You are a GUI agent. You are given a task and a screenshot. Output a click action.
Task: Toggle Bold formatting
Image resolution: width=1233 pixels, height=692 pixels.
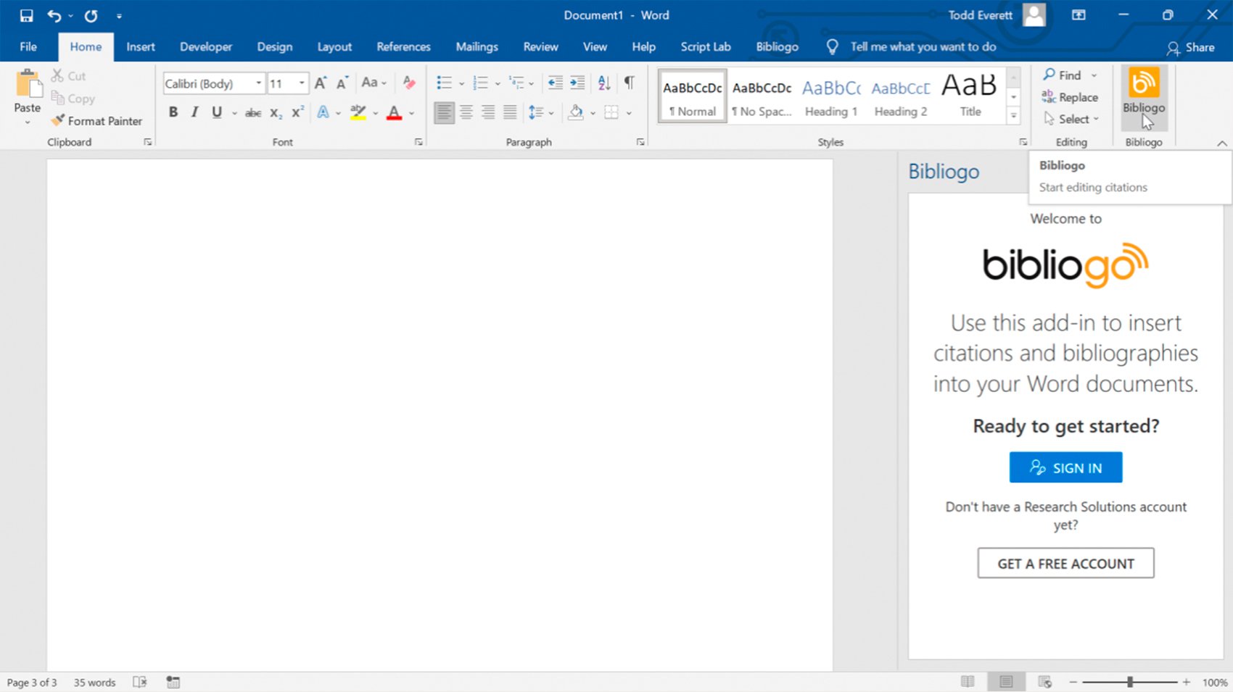173,112
